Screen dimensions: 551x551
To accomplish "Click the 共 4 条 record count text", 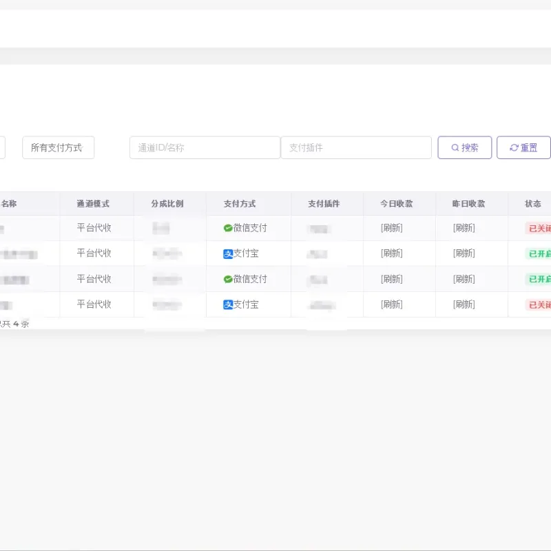I will (14, 324).
